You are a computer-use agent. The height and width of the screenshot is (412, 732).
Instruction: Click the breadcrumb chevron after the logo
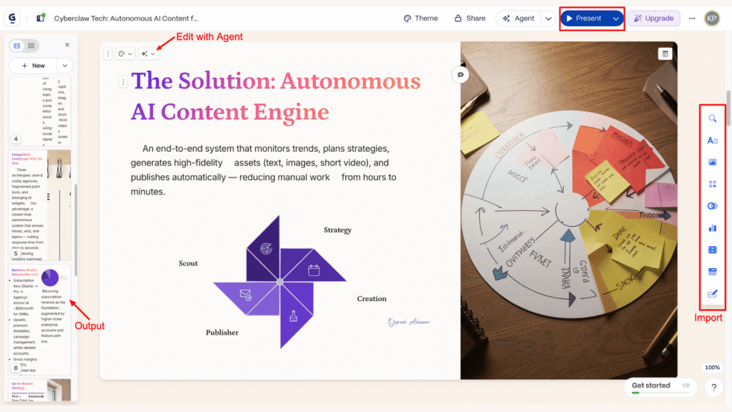(x=26, y=19)
